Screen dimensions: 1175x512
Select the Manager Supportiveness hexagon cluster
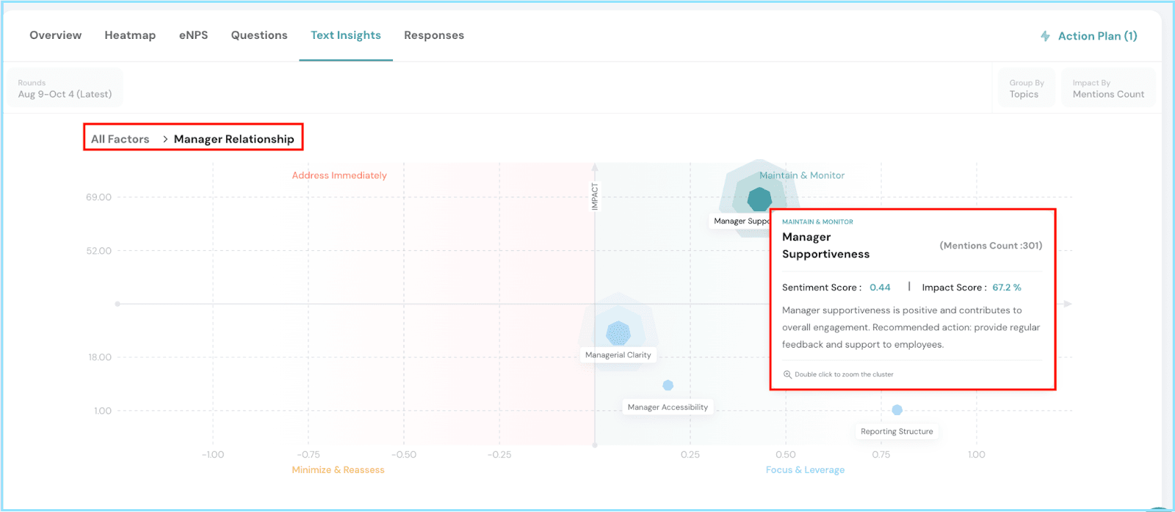click(759, 199)
